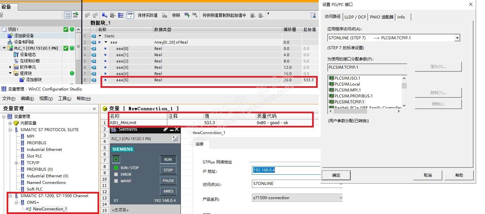The height and width of the screenshot is (214, 485).
Task: Click the PAUSE button in PLCSIM
Action: pyautogui.click(x=168, y=181)
